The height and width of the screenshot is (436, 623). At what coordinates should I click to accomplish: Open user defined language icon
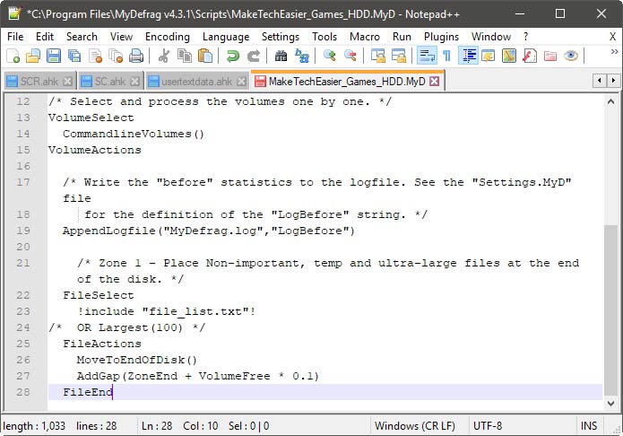click(x=489, y=57)
